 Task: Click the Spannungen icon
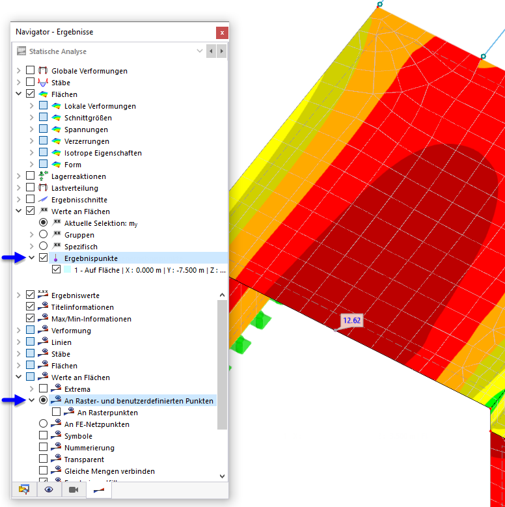click(56, 130)
